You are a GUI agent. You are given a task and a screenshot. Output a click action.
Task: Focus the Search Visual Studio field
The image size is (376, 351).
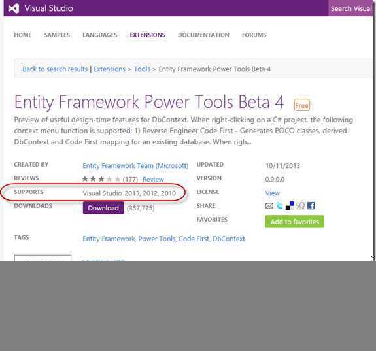point(351,8)
